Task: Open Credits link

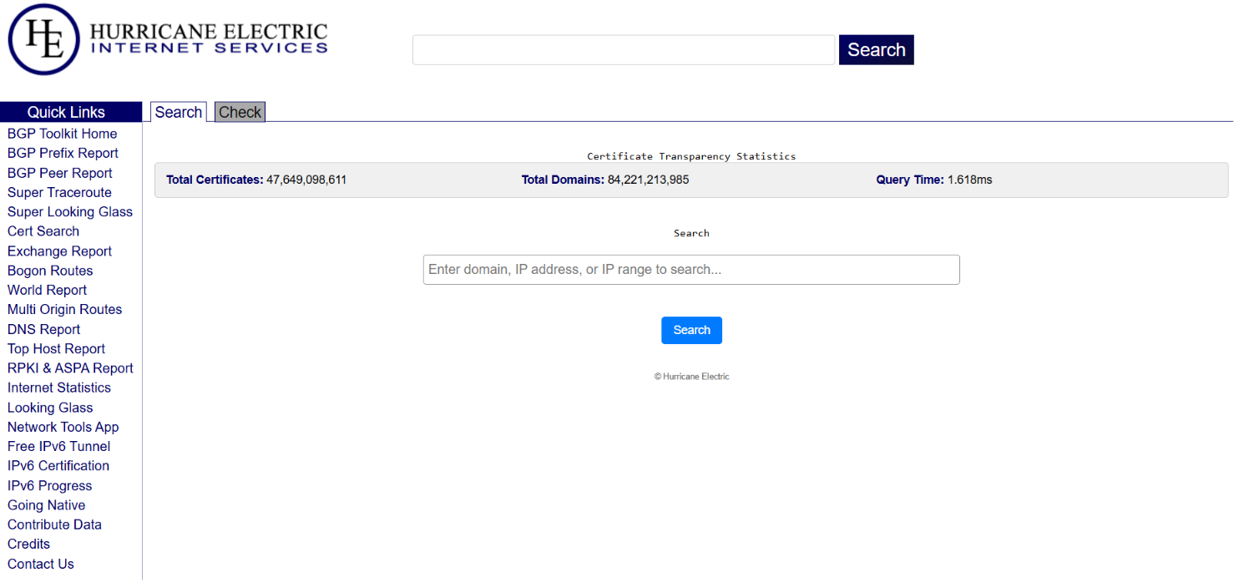Action: pyautogui.click(x=28, y=544)
